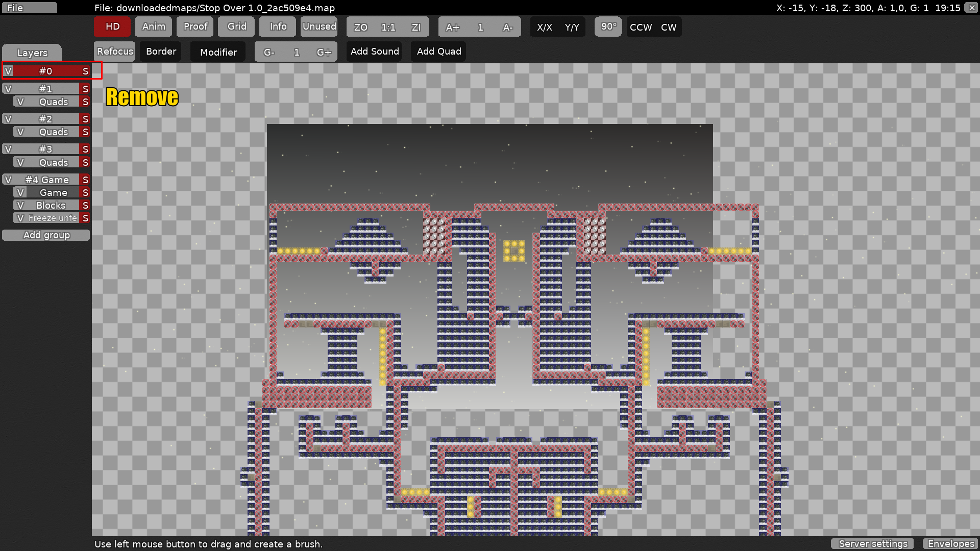
Task: Increase animation speed with A+
Action: 452,27
